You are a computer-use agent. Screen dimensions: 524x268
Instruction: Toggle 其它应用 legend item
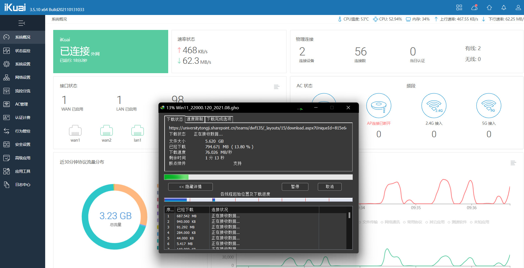click(435, 222)
